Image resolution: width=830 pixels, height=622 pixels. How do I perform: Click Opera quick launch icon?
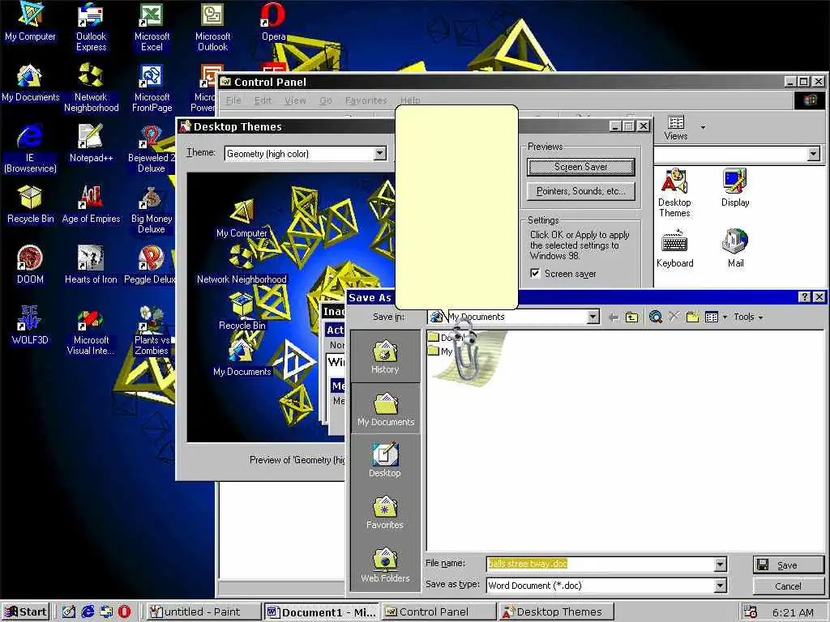124,611
